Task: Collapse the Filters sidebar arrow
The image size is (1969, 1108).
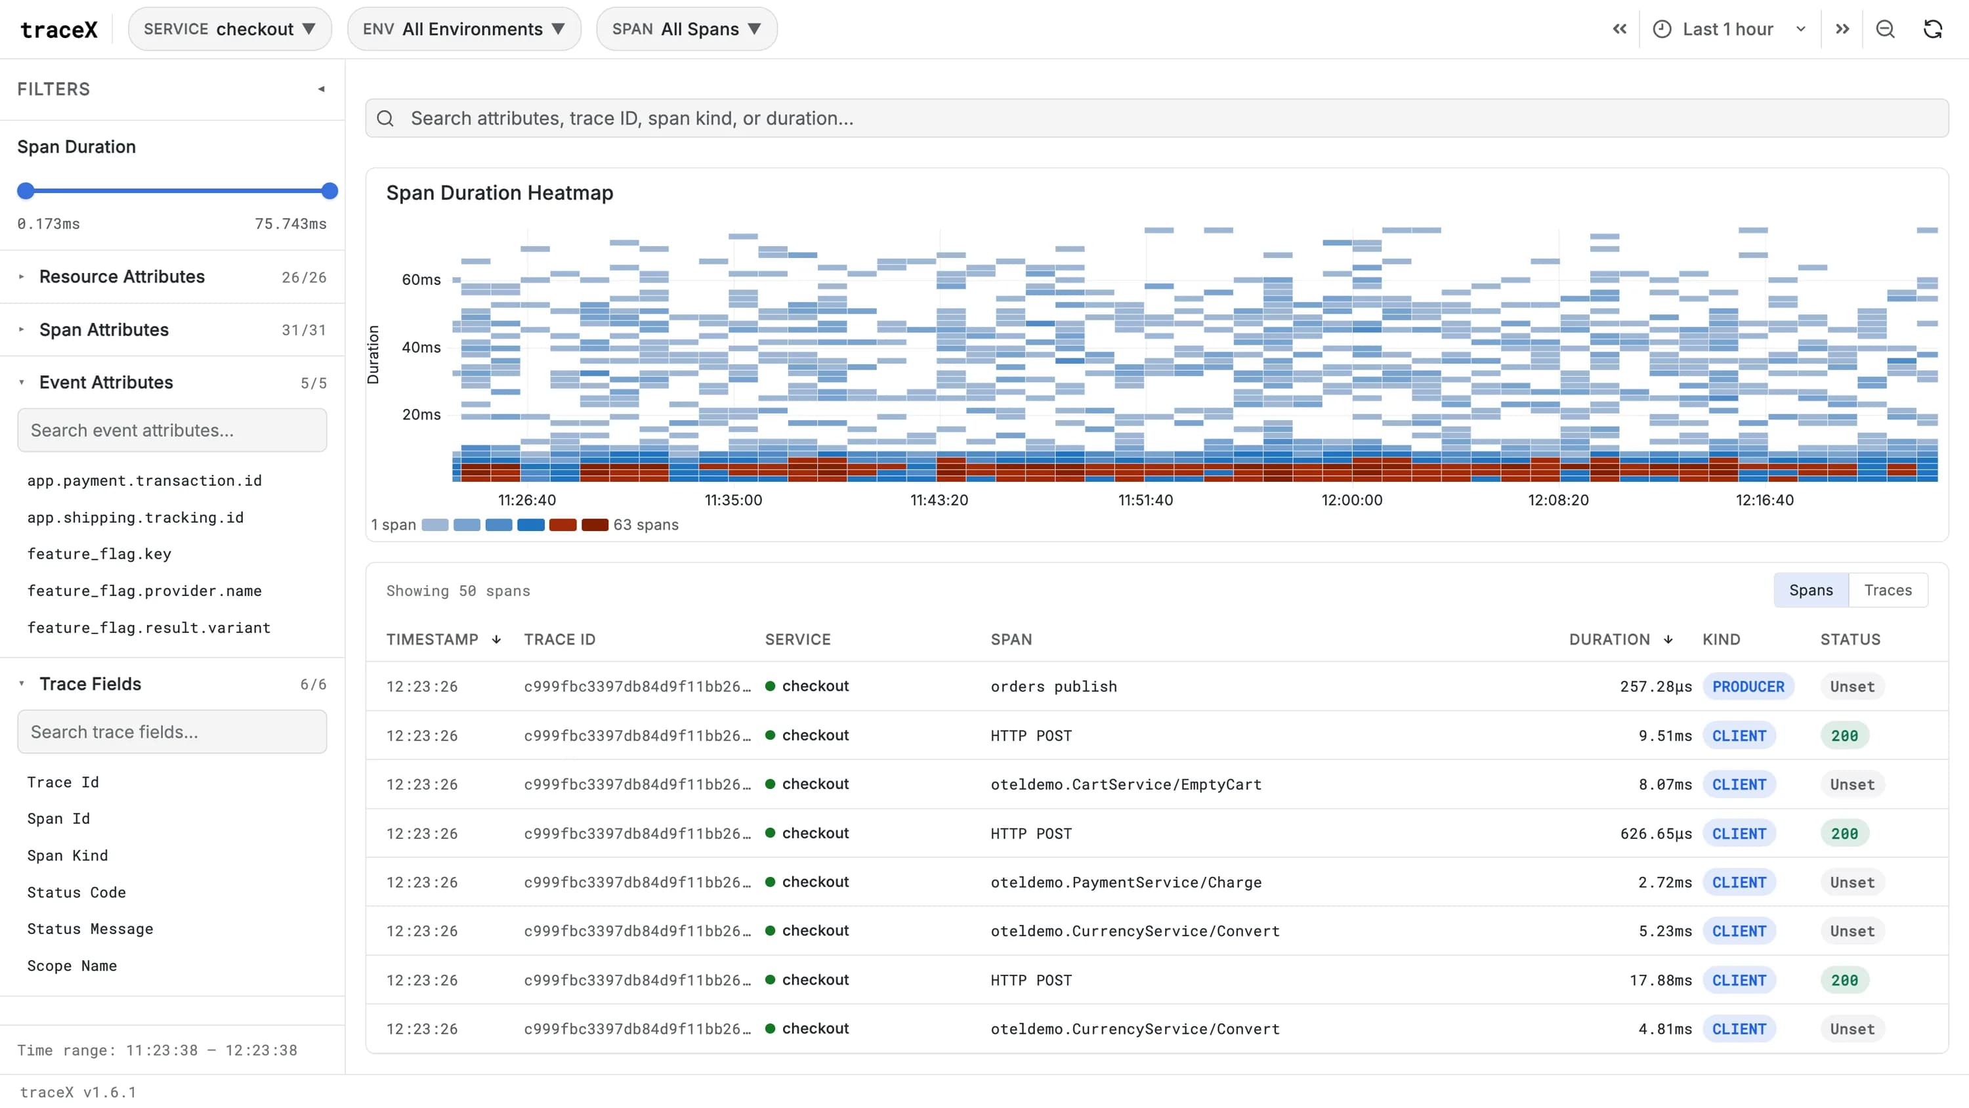Action: coord(322,89)
